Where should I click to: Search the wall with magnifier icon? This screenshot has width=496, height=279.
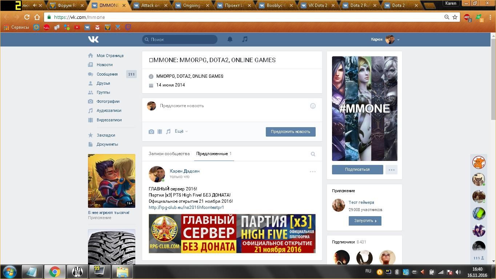(x=313, y=154)
